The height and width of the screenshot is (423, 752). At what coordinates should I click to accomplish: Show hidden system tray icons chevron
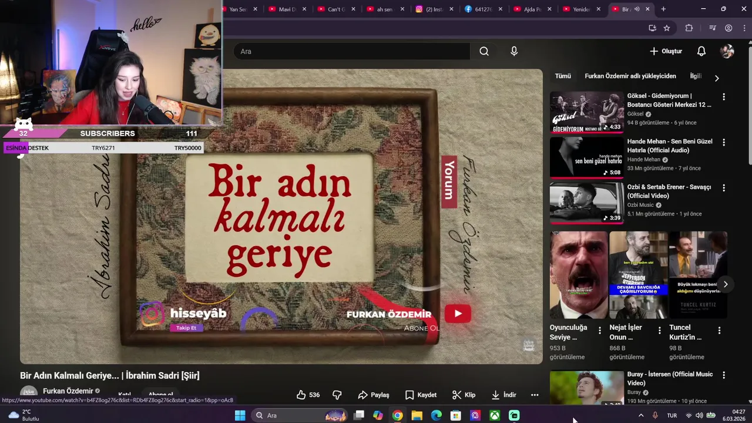[641, 415]
